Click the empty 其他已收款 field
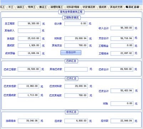The width and height of the screenshot is (143, 129). [x=76, y=69]
